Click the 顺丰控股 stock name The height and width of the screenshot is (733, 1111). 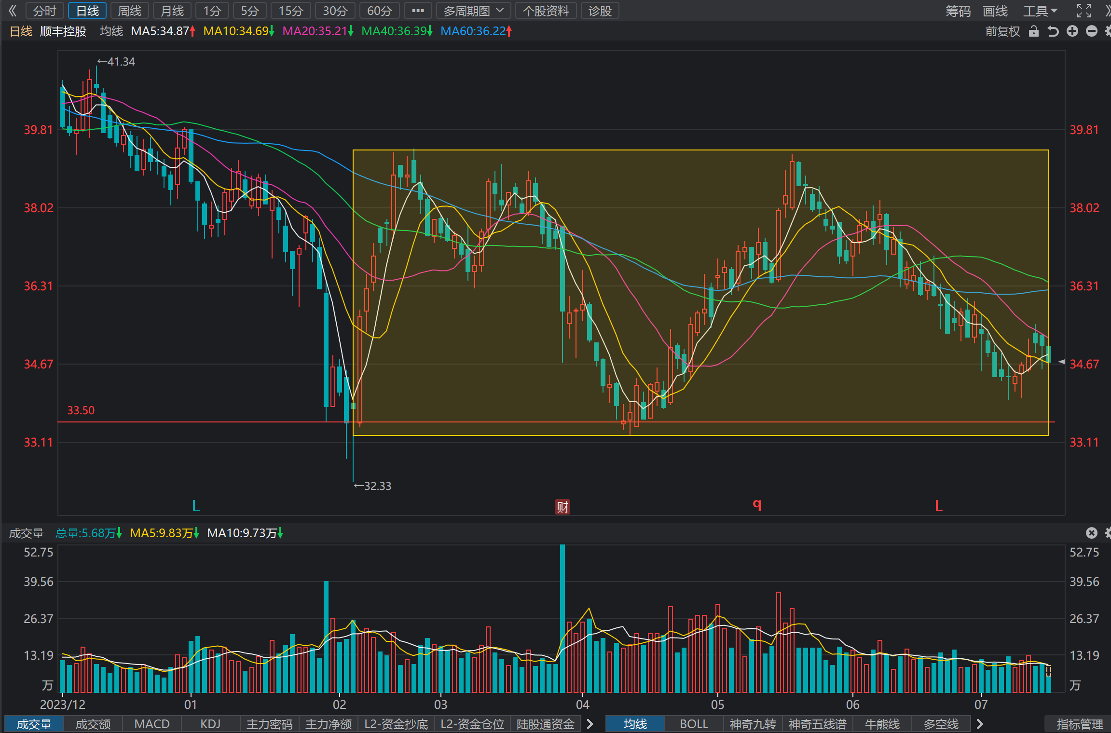(63, 31)
